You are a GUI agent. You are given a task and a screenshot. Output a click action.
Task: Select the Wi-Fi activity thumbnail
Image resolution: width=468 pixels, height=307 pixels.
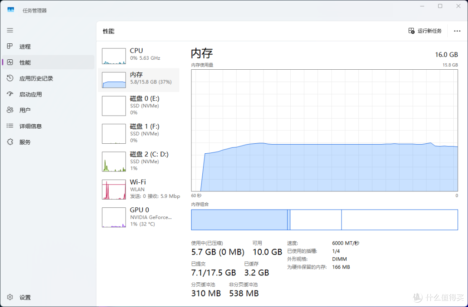114,190
